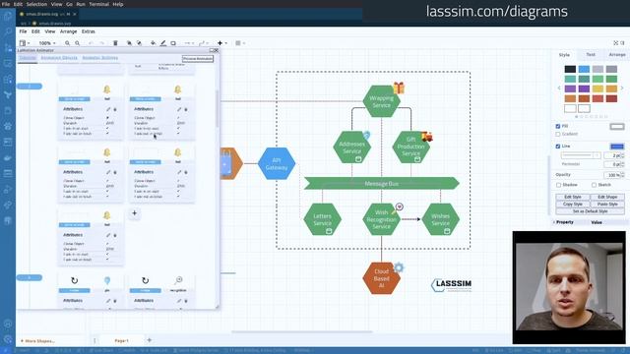The image size is (630, 354).
Task: Click the line color pencil icon in toolbar
Action: 163,43
